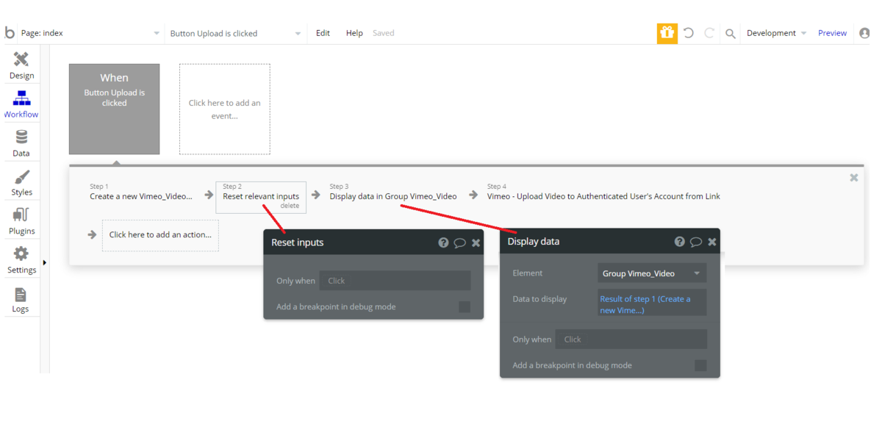Screen dimensions: 882x435
Task: Click here to add an event box
Action: 225,109
